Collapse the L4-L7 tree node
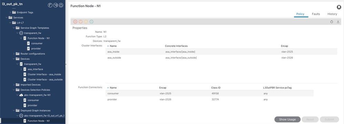 click(x=10, y=23)
